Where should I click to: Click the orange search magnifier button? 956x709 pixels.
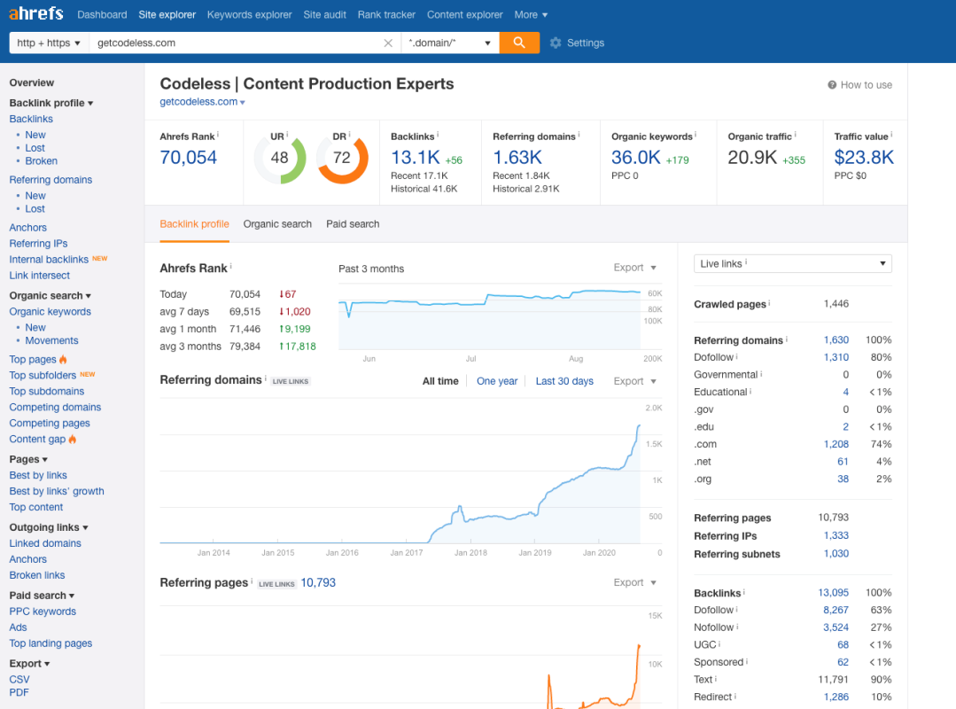pos(519,43)
